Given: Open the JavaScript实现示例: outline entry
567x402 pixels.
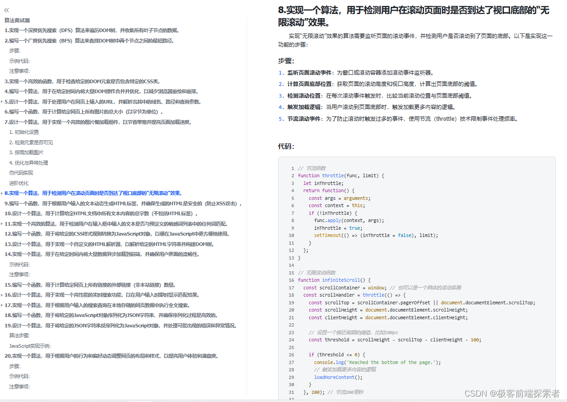Looking at the screenshot, I should coord(30,346).
